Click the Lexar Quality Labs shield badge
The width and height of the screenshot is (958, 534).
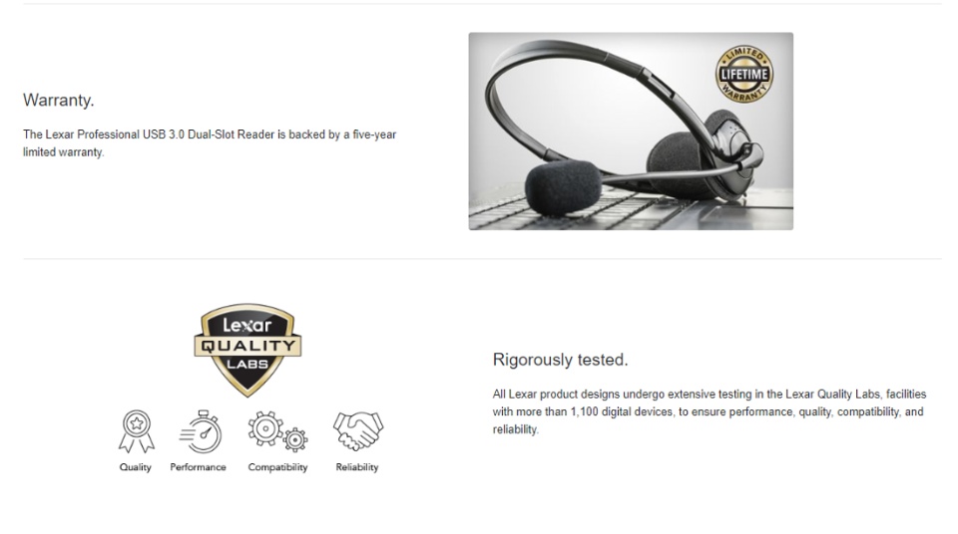point(247,350)
